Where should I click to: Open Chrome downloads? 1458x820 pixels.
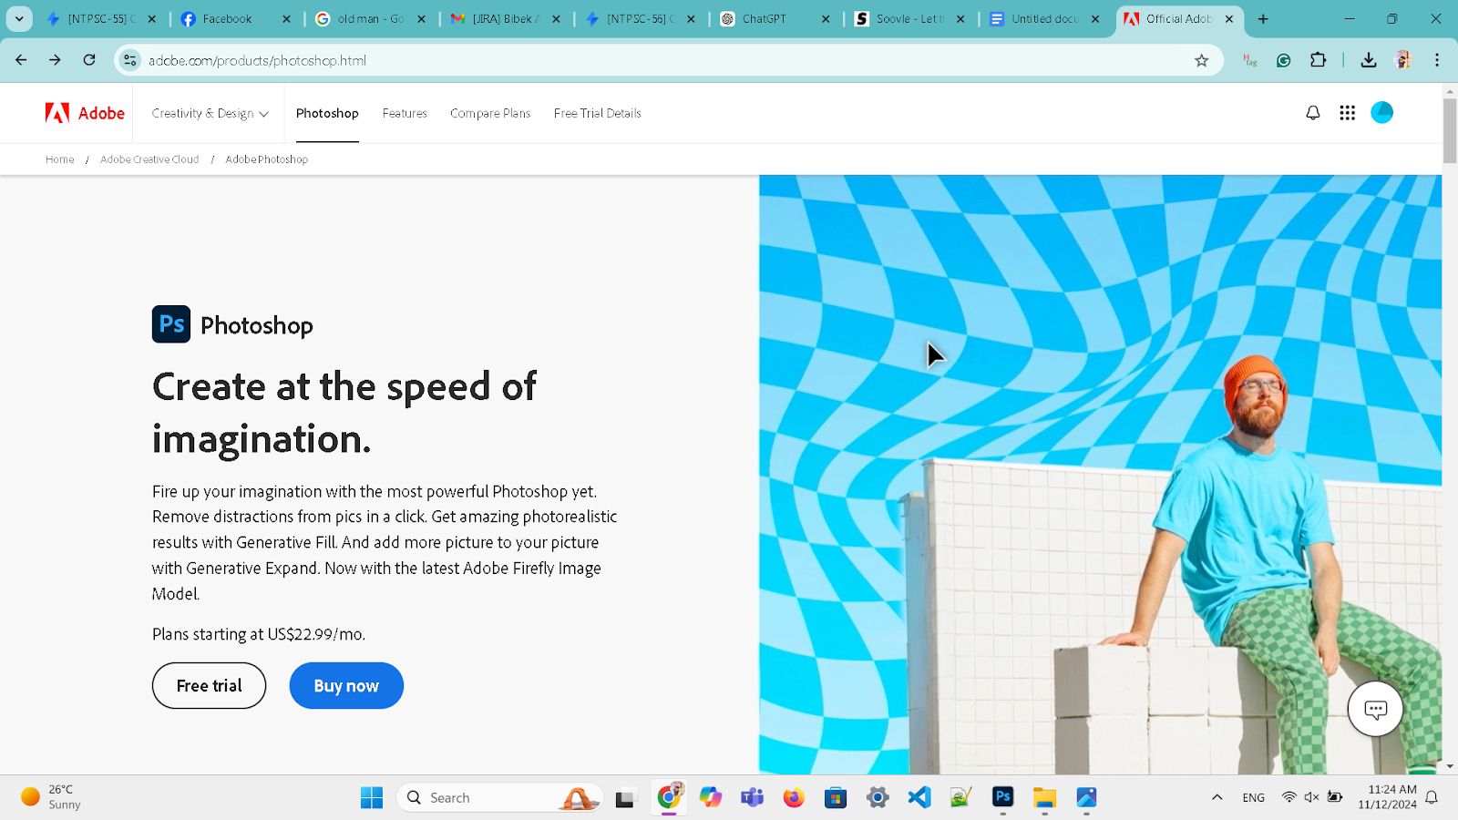tap(1369, 60)
